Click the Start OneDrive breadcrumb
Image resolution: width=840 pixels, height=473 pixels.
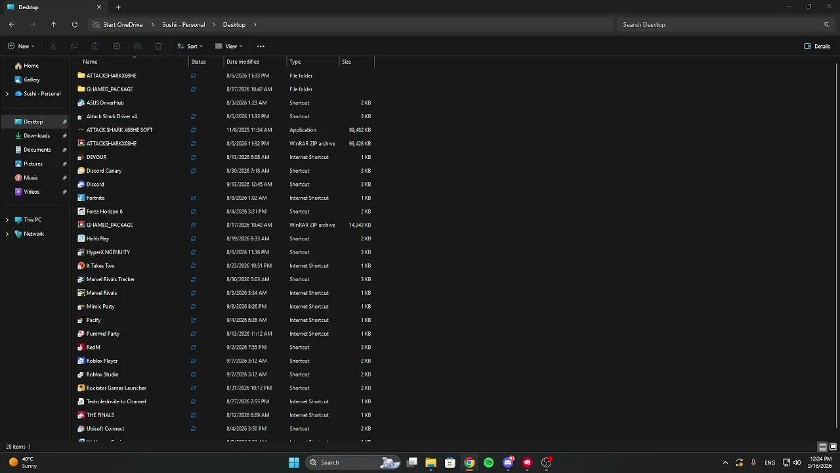123,25
